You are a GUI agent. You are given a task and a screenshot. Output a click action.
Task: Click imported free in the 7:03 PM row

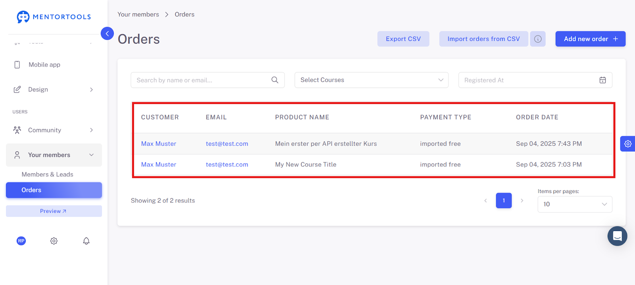point(441,164)
